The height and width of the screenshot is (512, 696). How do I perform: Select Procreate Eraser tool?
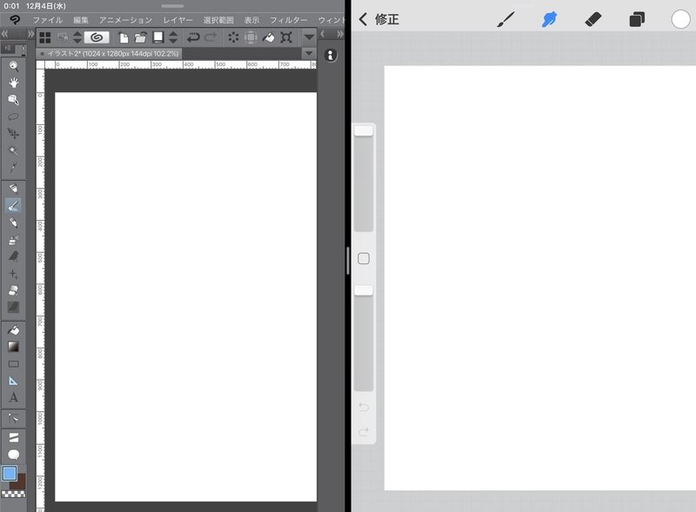[593, 19]
